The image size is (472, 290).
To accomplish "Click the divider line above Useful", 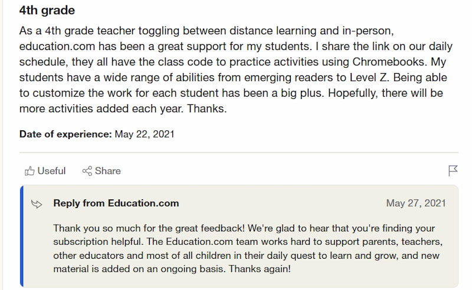I will click(x=239, y=153).
